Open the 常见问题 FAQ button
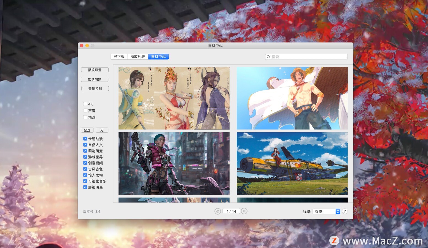This screenshot has height=248, width=428. coord(95,79)
